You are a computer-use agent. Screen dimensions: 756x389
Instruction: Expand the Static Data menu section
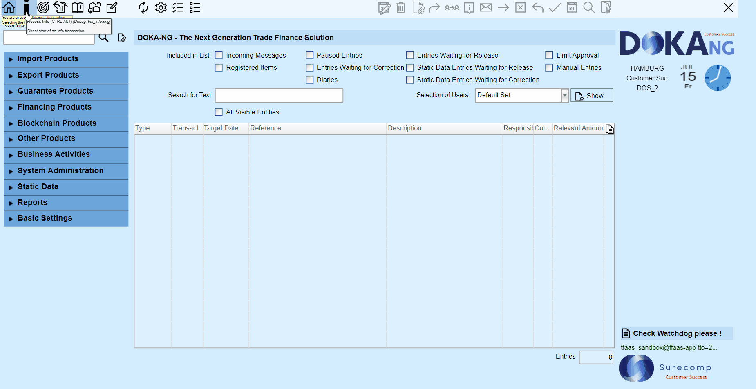[38, 186]
